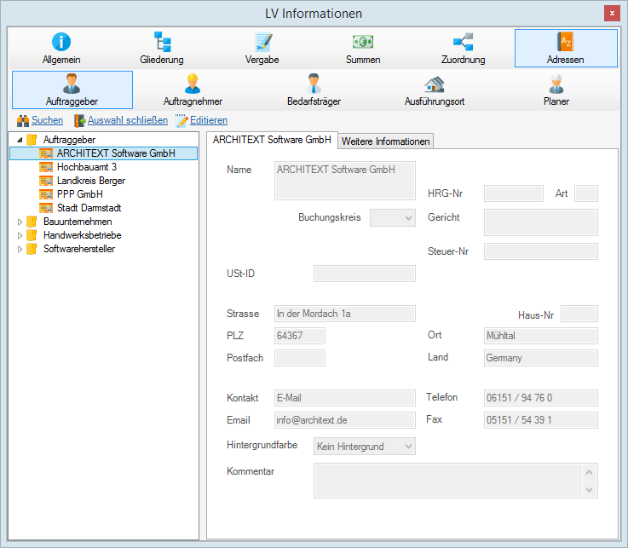This screenshot has height=548, width=628.
Task: Expand the Bauunternehmen tree node
Action: click(x=20, y=222)
